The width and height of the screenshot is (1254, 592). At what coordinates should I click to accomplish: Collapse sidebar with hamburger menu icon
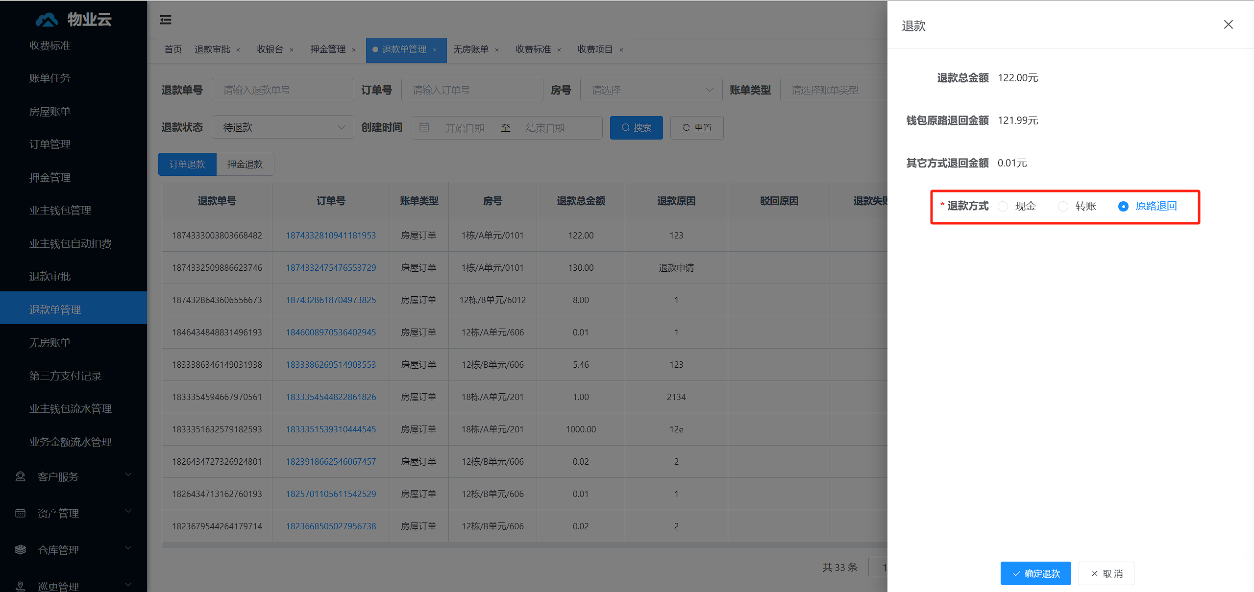pos(166,20)
